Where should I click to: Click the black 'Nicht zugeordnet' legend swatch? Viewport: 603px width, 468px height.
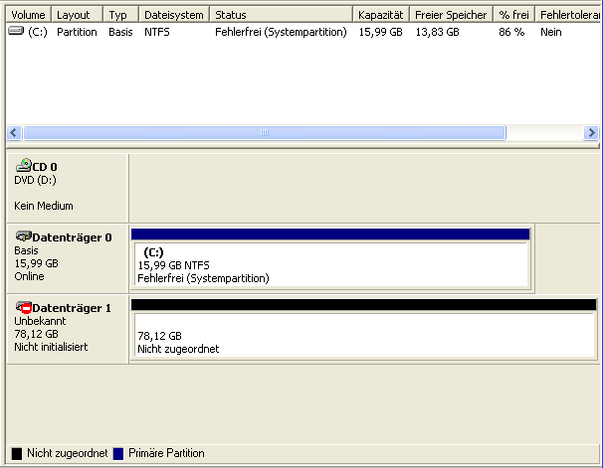coord(17,453)
